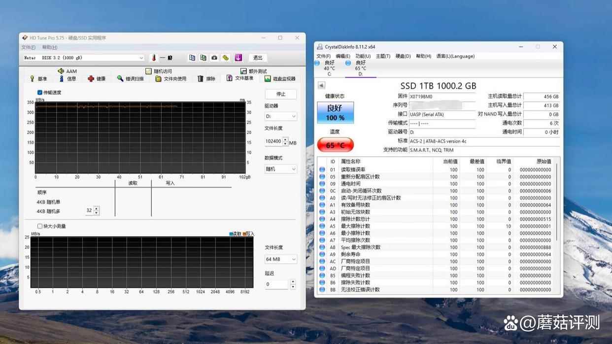Enable the 块大小测量 checkbox
Image resolution: width=612 pixels, height=344 pixels.
40,226
